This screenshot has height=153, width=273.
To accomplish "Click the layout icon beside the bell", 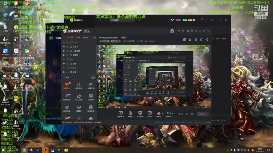I will pos(196,39).
